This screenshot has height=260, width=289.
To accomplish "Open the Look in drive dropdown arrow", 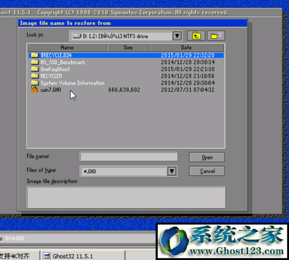I will (177, 36).
